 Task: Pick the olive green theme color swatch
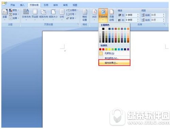[119, 29]
